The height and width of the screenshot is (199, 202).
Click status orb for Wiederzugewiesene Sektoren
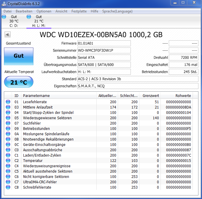[8, 118]
